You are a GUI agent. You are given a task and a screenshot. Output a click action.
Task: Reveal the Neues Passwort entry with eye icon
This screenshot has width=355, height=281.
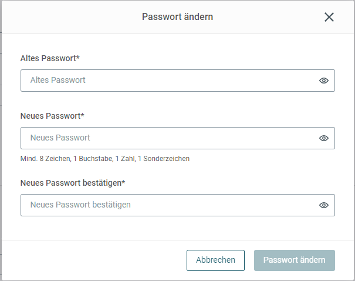pyautogui.click(x=324, y=138)
